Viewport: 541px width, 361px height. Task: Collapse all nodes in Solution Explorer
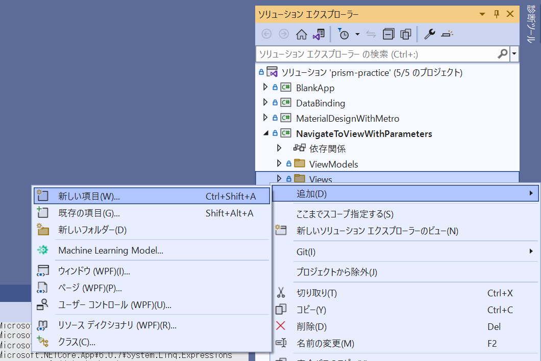point(388,34)
